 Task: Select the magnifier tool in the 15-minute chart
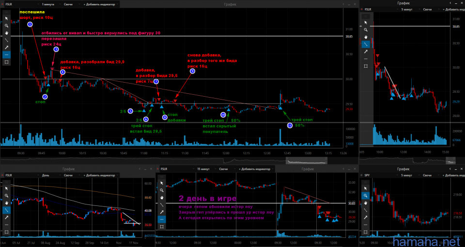tap(162, 190)
